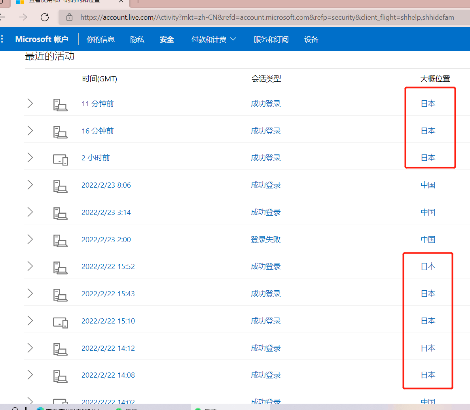
Task: Expand the 2022/2/22 15:43 row
Action: (x=30, y=293)
